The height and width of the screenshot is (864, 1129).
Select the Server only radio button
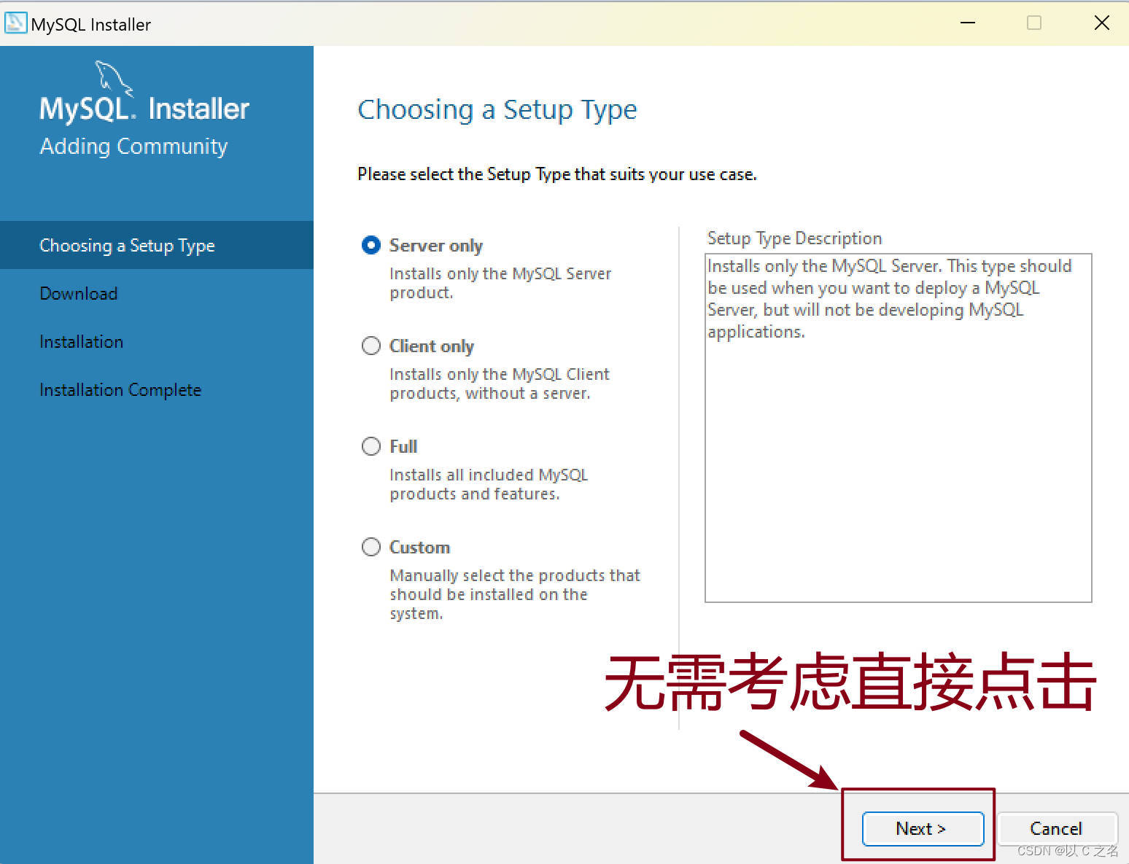click(371, 245)
